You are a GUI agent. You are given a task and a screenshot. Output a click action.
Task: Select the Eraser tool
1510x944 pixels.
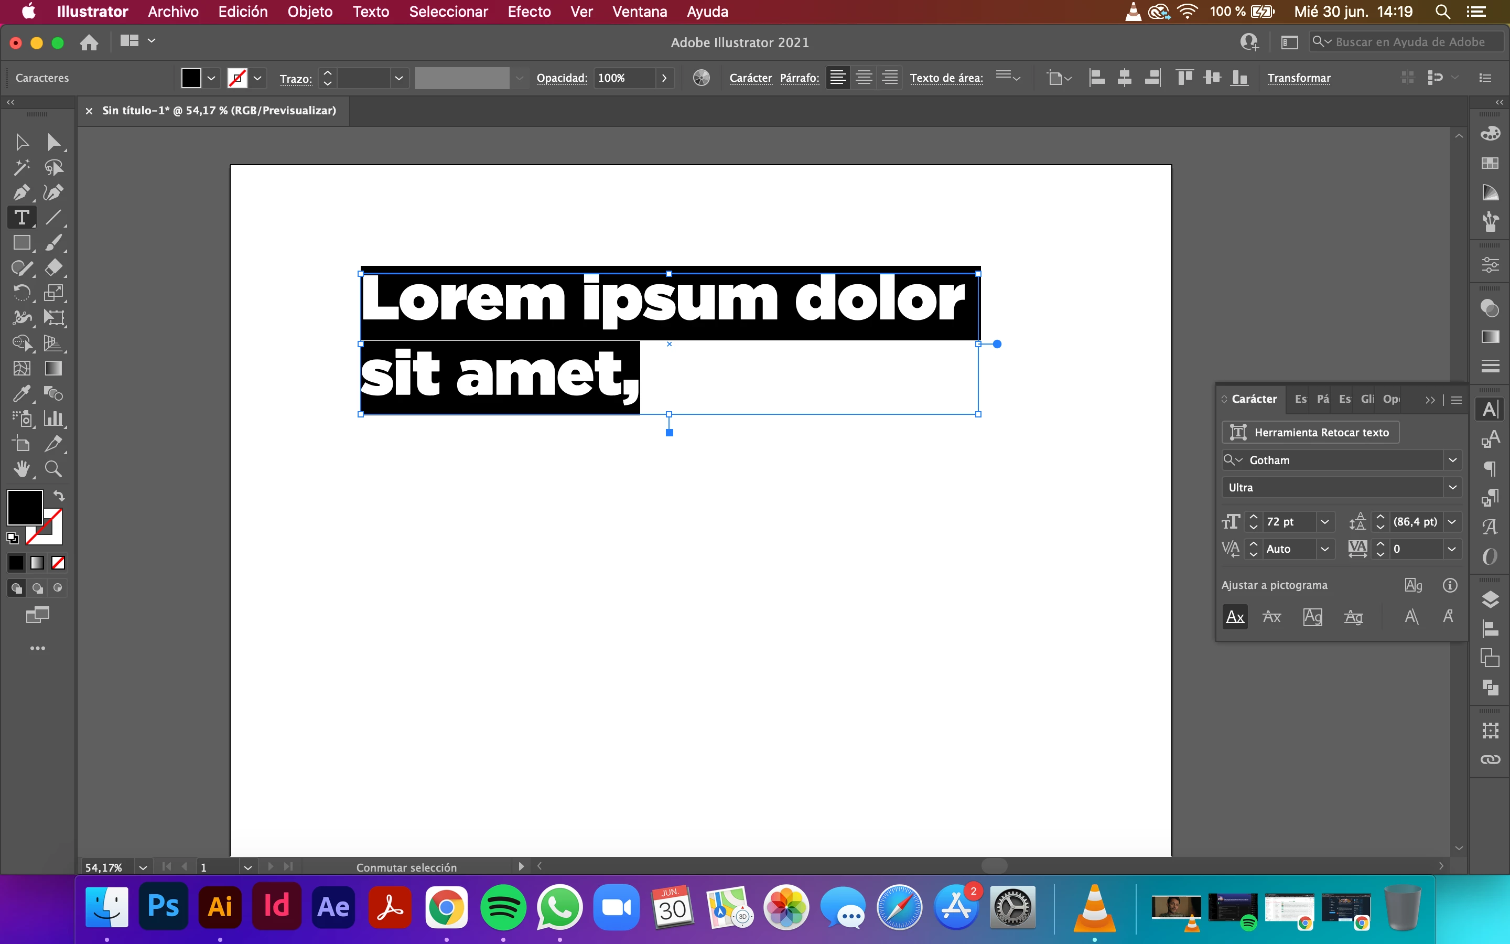click(53, 268)
